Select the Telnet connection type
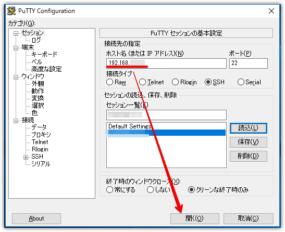 point(143,82)
